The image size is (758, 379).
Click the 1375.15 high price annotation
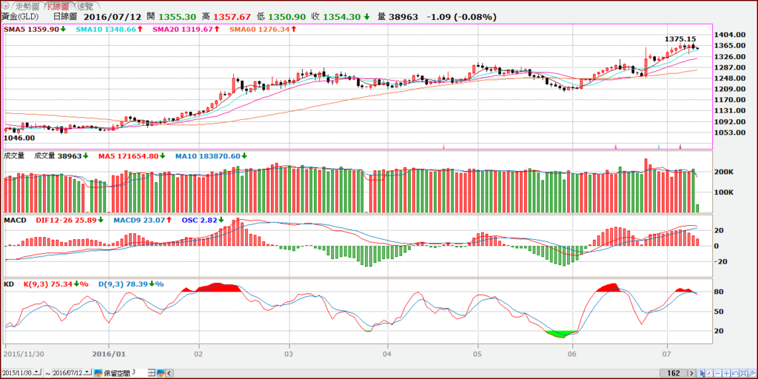tap(680, 38)
